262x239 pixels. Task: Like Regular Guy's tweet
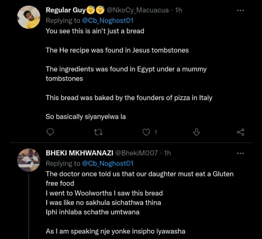(146, 132)
